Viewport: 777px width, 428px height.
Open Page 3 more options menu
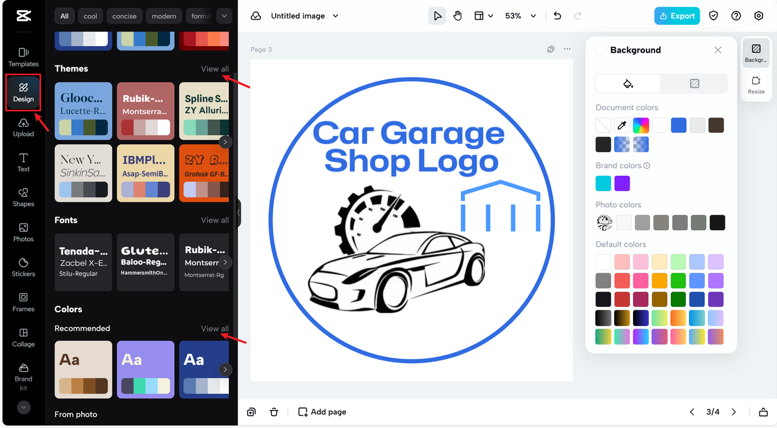567,49
